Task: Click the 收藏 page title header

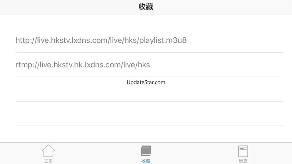Action: point(146,7)
